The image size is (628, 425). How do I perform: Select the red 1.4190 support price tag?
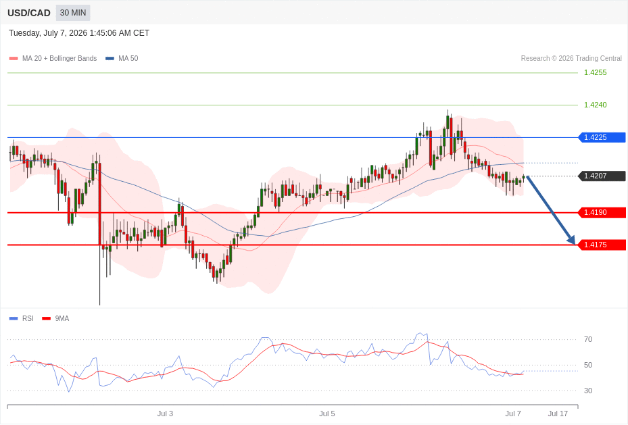pyautogui.click(x=602, y=212)
